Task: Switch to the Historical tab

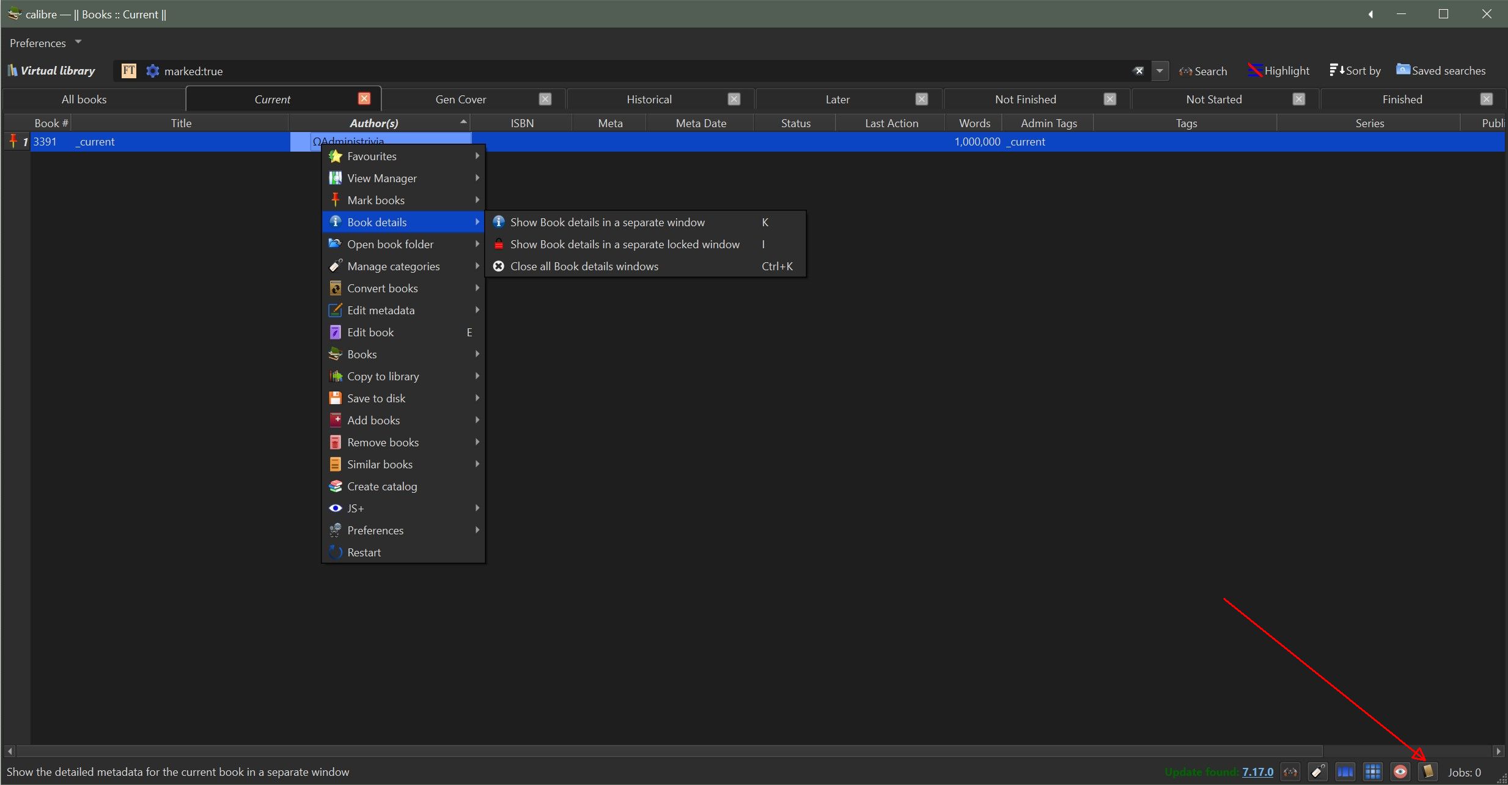Action: (649, 99)
